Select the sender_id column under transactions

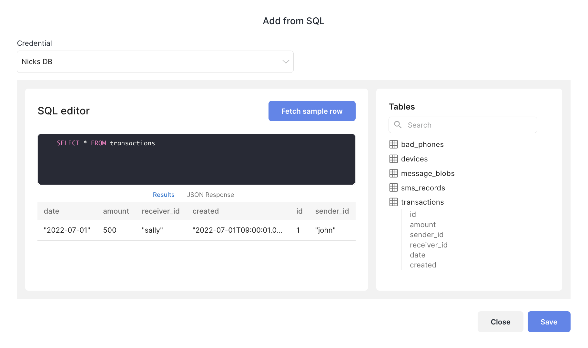pos(427,235)
